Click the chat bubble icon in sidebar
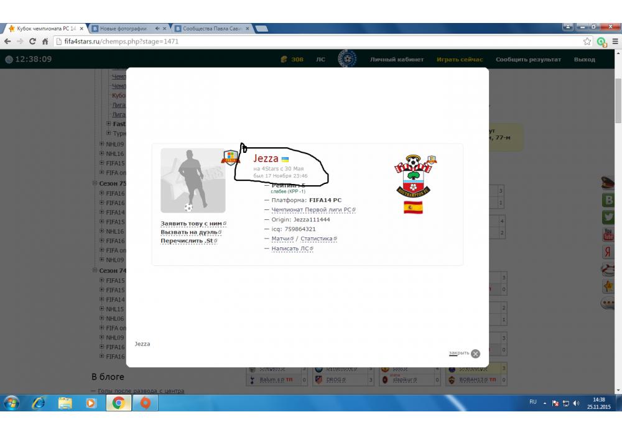 coord(608,303)
